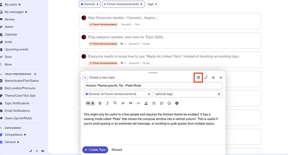Image resolution: width=288 pixels, height=155 pixels.
Task: Click Forum Announcements badge on Flag category topic
Action: (103, 44)
